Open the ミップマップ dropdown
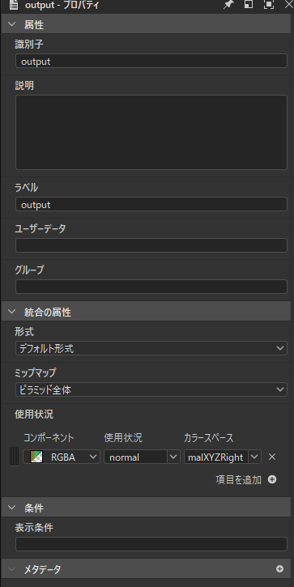Screen dimensions: 294x587 click(151, 389)
